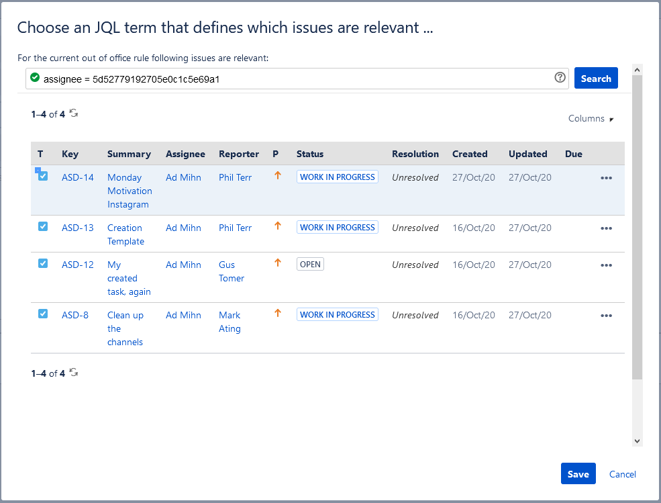Click the Created date 16/Oct/20 of ASD-13

coord(473,228)
